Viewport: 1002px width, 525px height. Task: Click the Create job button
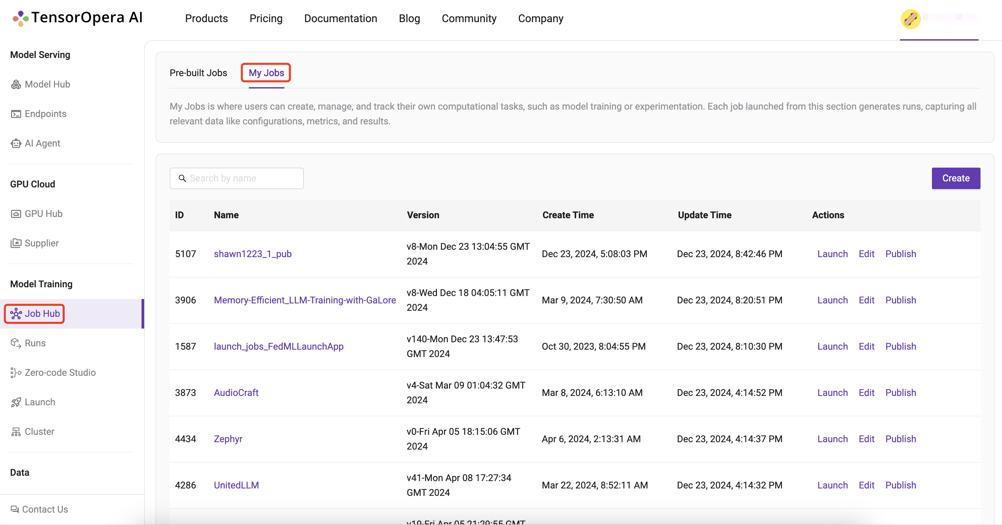[x=956, y=178]
